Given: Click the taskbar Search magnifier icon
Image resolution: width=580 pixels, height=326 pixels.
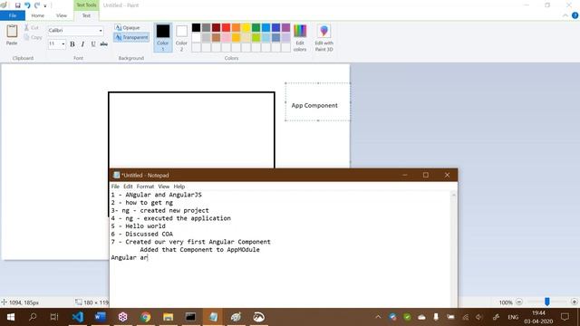Looking at the screenshot, I should coord(33,317).
